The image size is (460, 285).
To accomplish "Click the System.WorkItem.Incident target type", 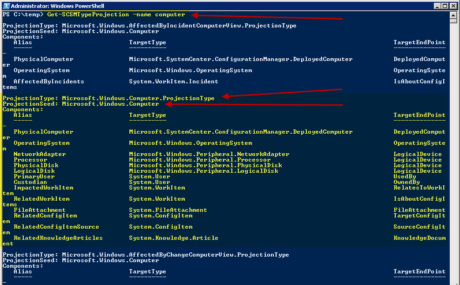I will click(x=173, y=81).
